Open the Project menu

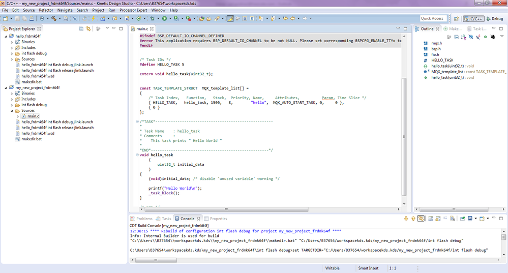point(98,10)
